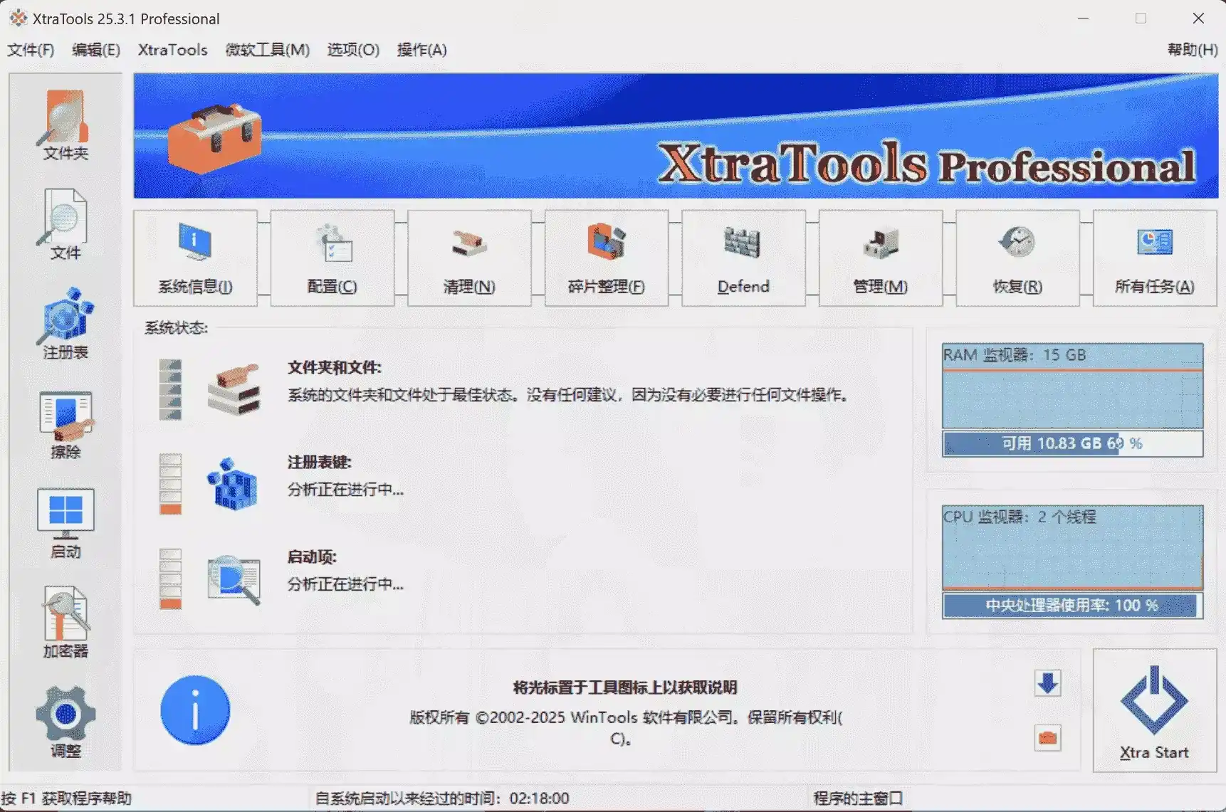Select the 碎片整理(F) tab

[x=607, y=258]
